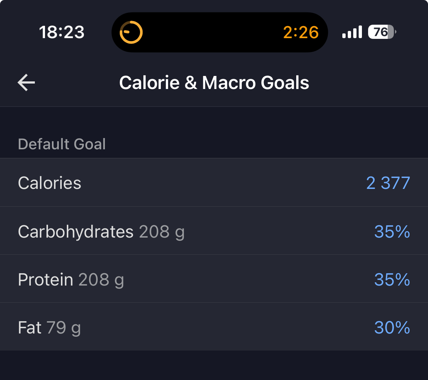Tap the 79 g fat amount
The height and width of the screenshot is (380, 428).
point(64,328)
